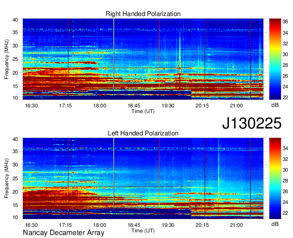Click the "Left Handed Polarization" plot title

coord(143,133)
